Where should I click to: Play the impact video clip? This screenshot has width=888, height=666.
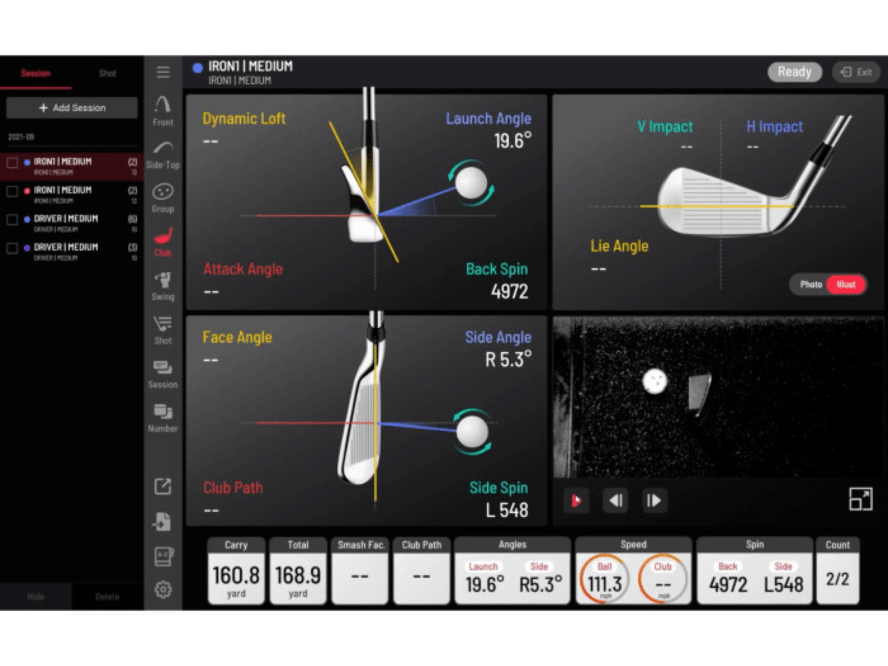click(x=576, y=501)
